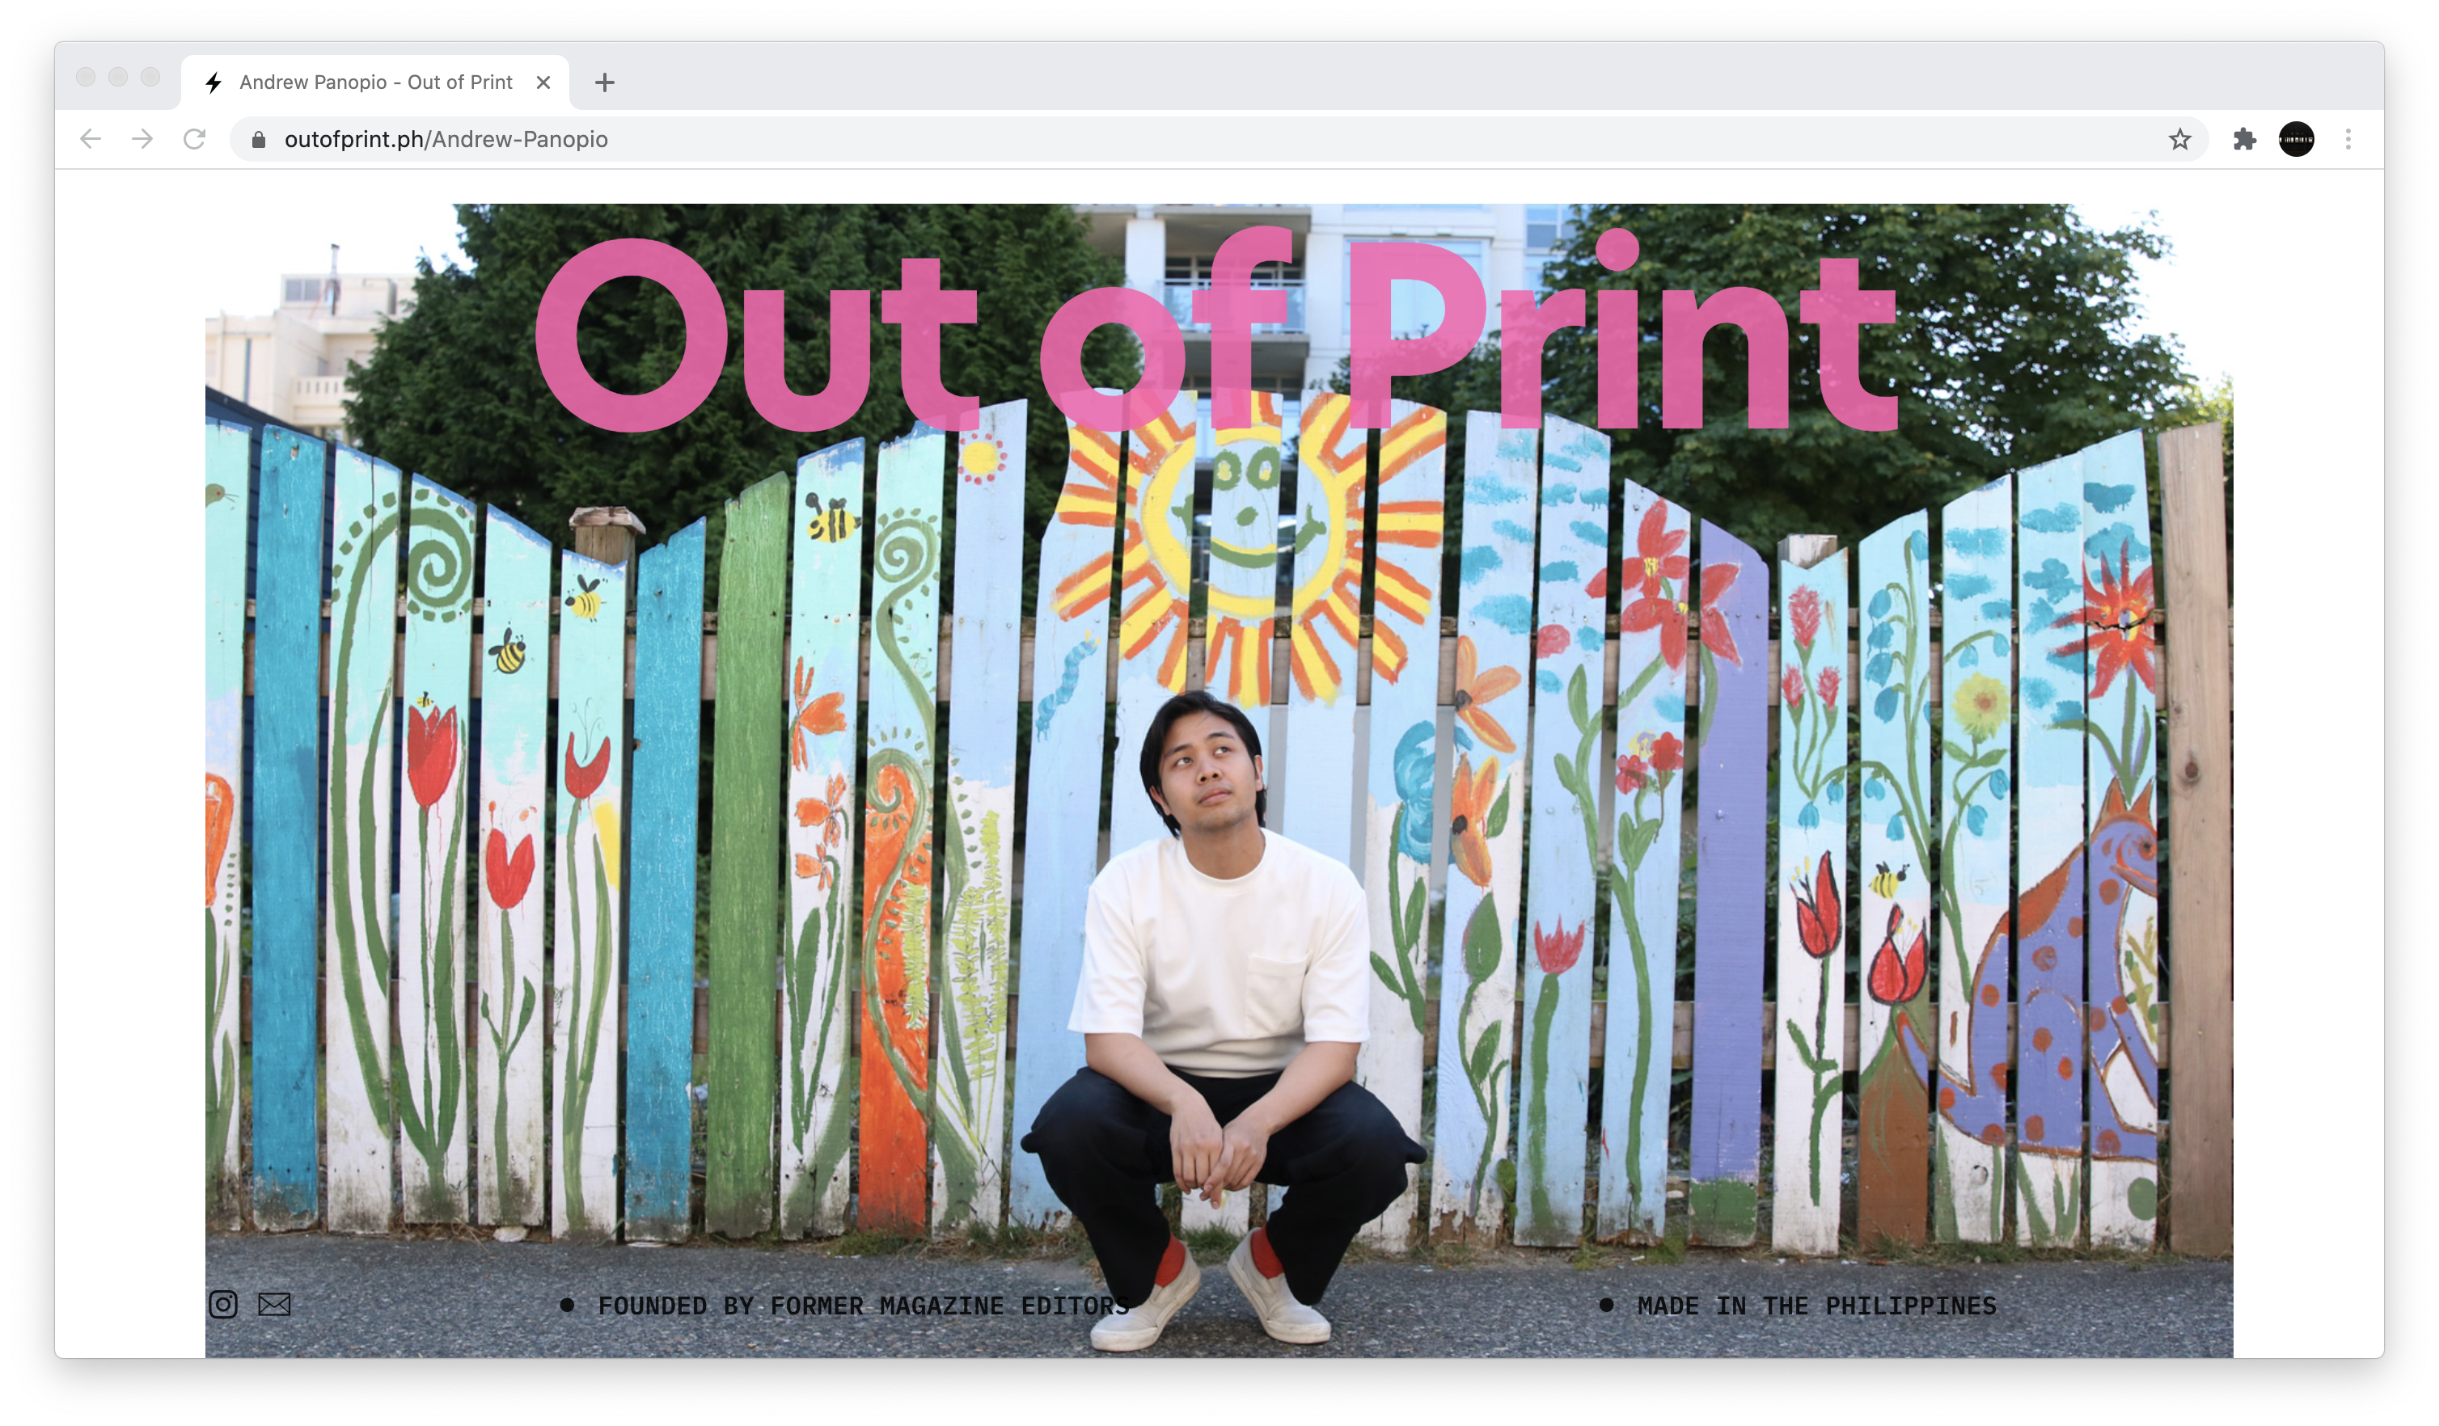The image size is (2439, 1426).
Task: Open a new browser tab
Action: point(605,83)
